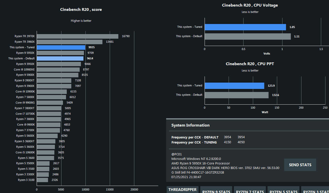Click the 9935 tuned score value
The height and width of the screenshot is (193, 329).
pos(92,47)
